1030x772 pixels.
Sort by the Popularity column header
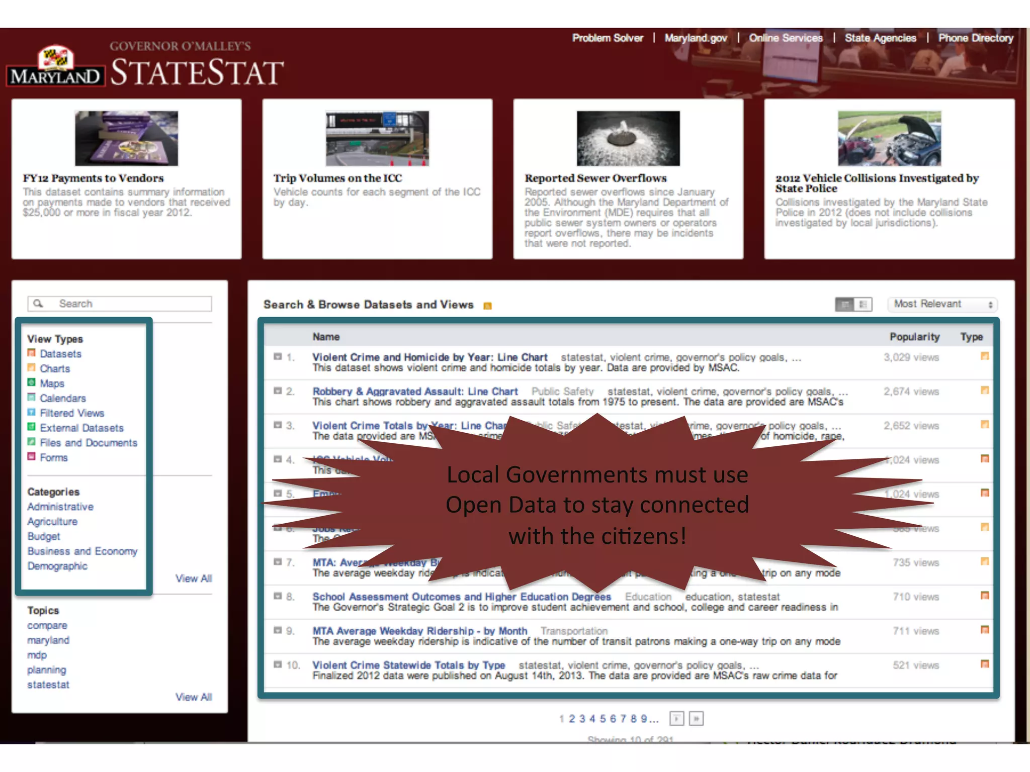[914, 337]
